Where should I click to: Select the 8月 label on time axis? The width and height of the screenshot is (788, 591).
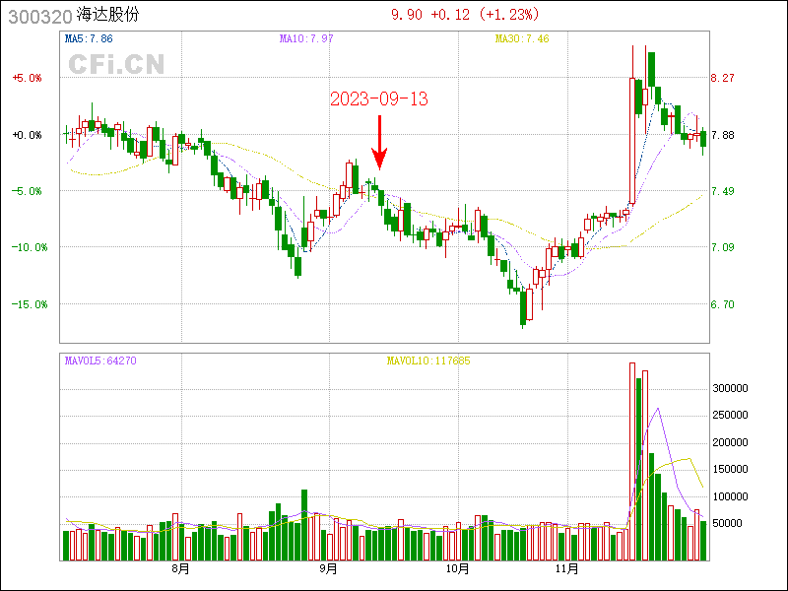[x=179, y=569]
